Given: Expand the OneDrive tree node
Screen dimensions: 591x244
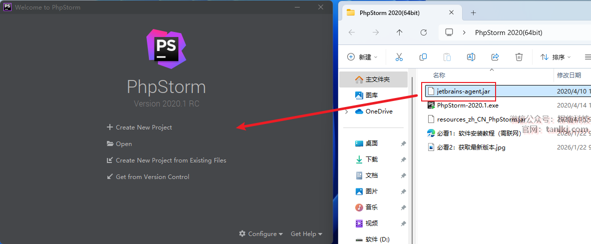Looking at the screenshot, I should tap(346, 111).
